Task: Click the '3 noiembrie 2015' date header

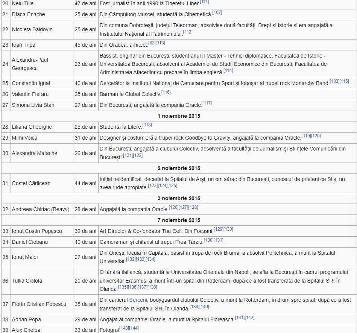Action: point(179,199)
